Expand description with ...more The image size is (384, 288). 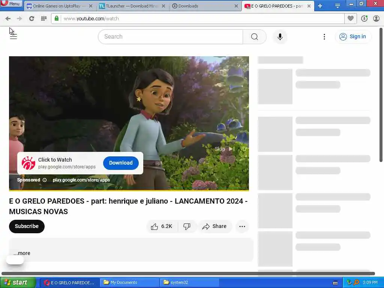pos(22,253)
